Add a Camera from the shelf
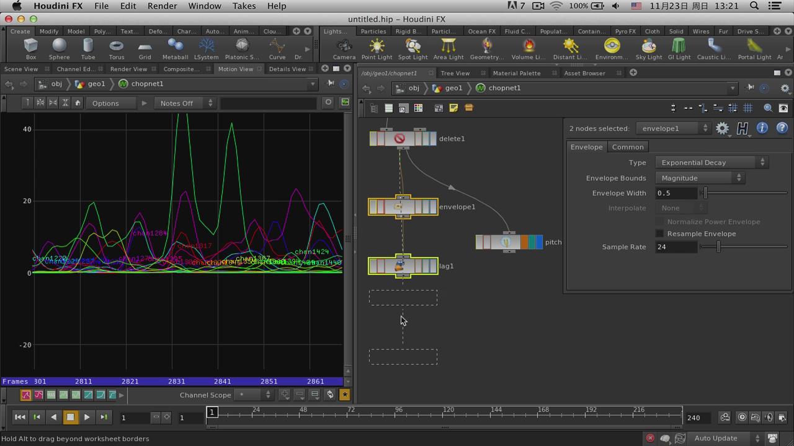794x446 pixels. [344, 49]
